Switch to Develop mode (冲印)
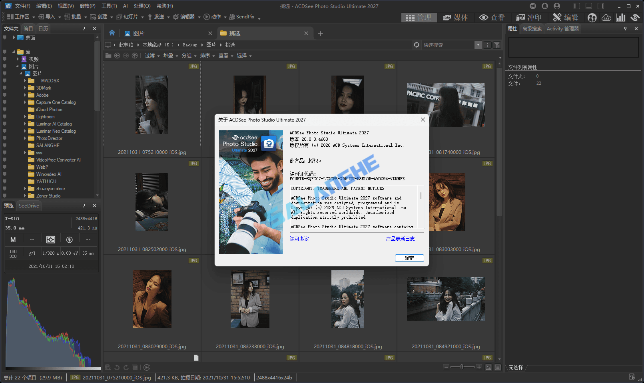644x383 pixels. [528, 18]
